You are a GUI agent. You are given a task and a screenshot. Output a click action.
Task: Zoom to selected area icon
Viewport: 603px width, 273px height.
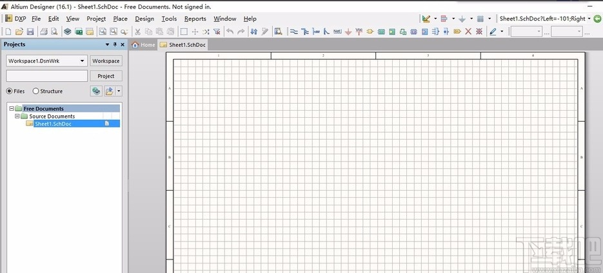click(114, 32)
